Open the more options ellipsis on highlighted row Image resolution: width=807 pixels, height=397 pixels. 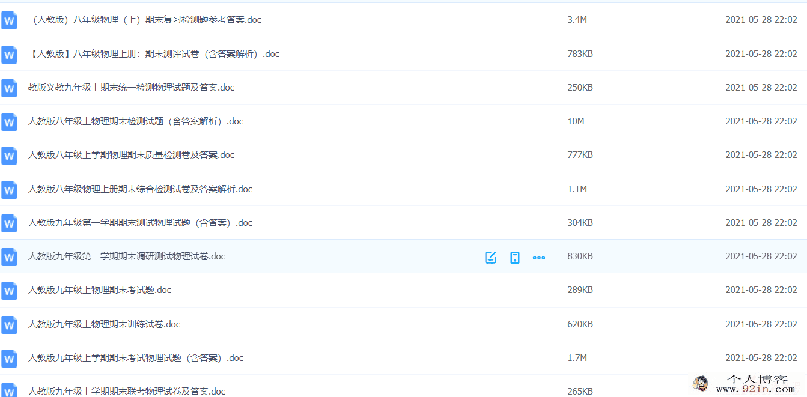[x=539, y=258]
